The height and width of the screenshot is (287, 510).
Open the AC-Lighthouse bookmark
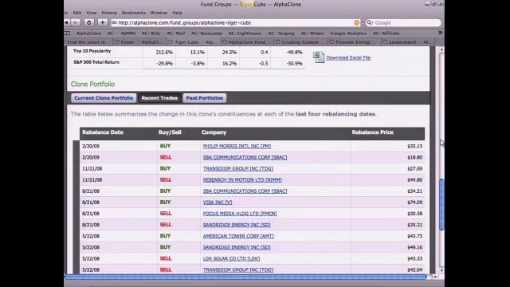245,33
